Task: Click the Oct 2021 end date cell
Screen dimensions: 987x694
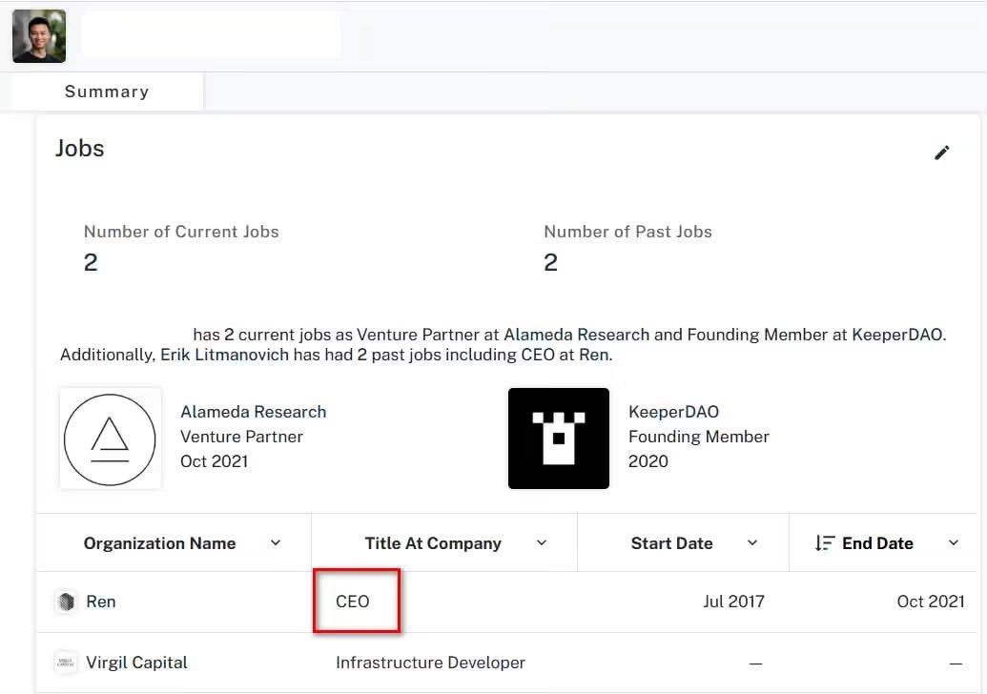Action: point(931,602)
